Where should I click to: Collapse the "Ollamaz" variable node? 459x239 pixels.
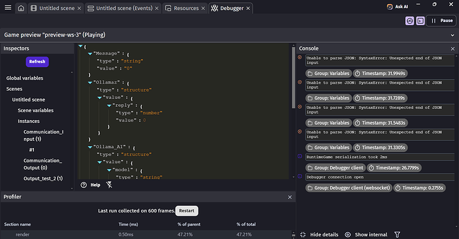pyautogui.click(x=90, y=83)
